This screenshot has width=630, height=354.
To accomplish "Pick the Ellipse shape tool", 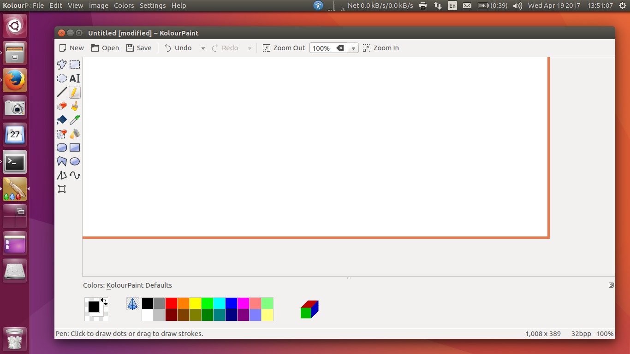I will pyautogui.click(x=75, y=161).
